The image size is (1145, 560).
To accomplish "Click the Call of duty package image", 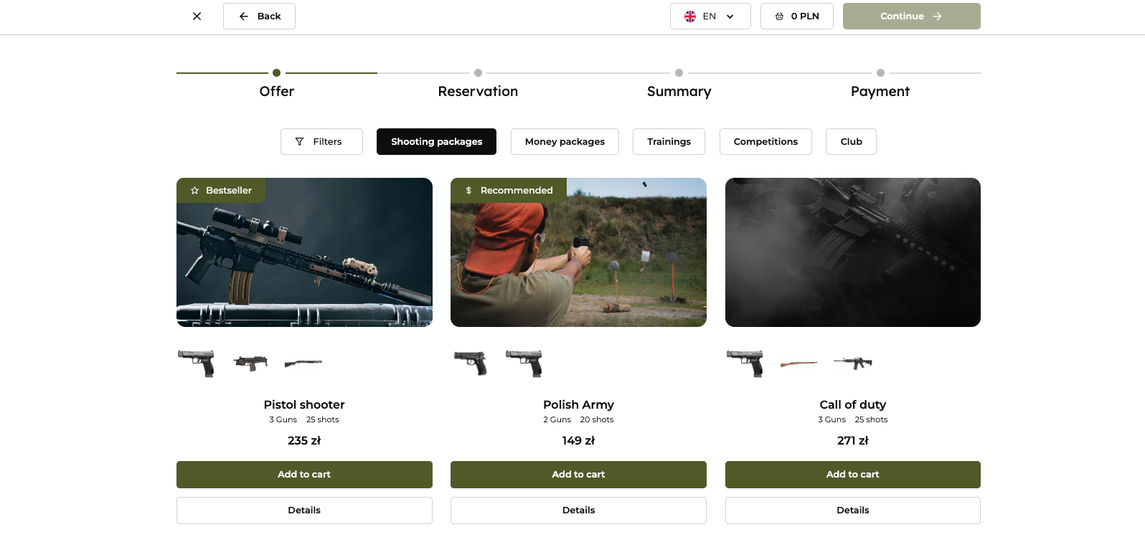I will pyautogui.click(x=852, y=252).
